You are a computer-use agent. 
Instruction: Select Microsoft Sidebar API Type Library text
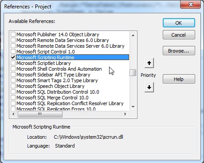(x=53, y=75)
